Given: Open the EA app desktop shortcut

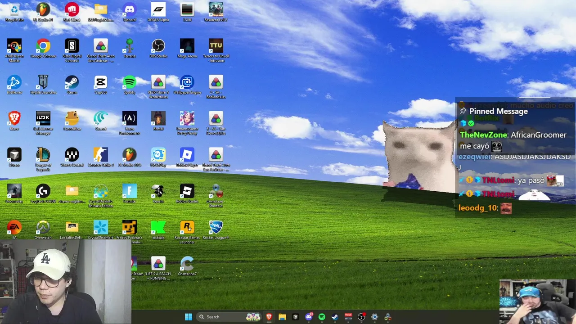Looking at the screenshot, I should (14, 230).
